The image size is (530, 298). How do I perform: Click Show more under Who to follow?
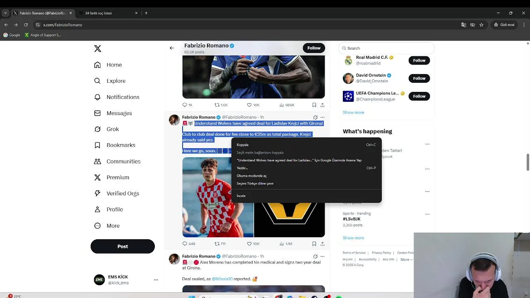353,113
